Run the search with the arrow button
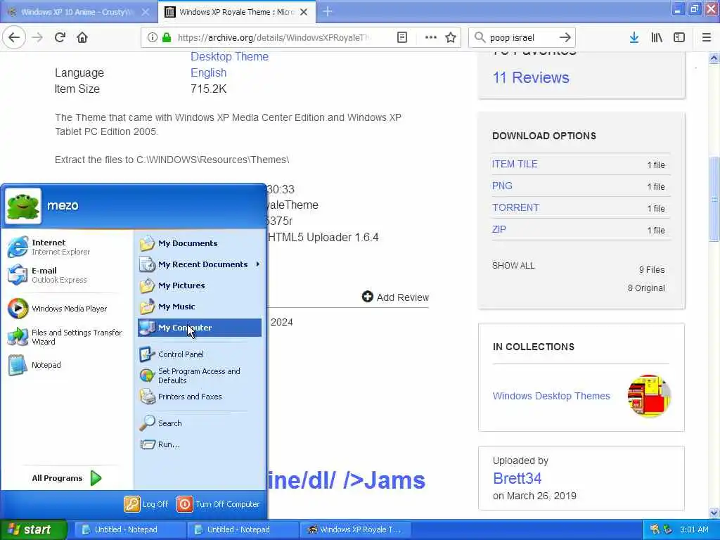Image resolution: width=720 pixels, height=540 pixels. (x=565, y=37)
